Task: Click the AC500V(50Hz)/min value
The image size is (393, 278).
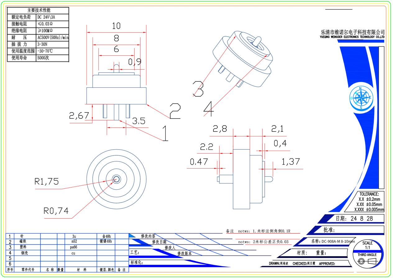Action: tap(53, 38)
